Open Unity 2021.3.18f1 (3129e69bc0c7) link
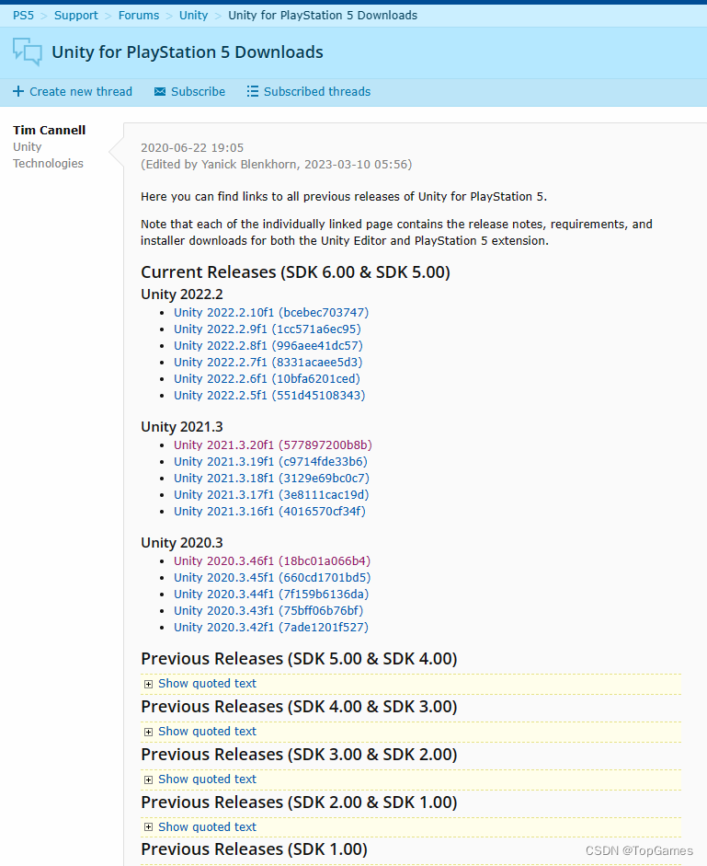Image resolution: width=707 pixels, height=866 pixels. coord(271,479)
